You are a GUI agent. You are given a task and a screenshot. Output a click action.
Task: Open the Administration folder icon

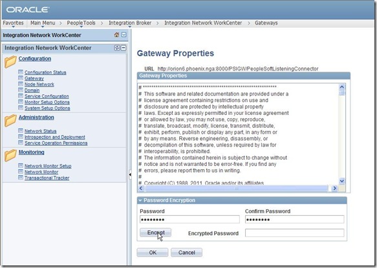tap(10, 120)
